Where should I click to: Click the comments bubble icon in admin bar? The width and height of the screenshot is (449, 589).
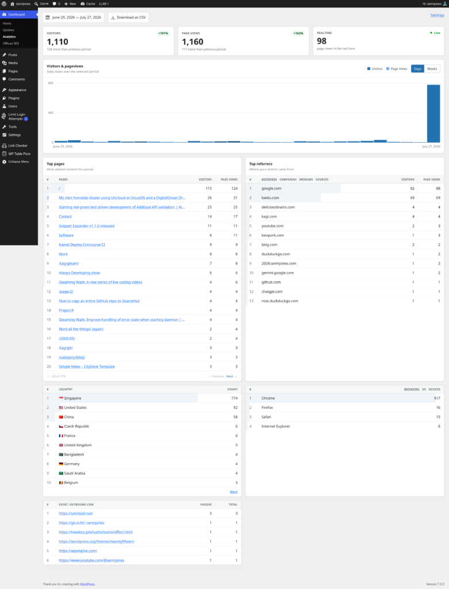pos(55,4)
